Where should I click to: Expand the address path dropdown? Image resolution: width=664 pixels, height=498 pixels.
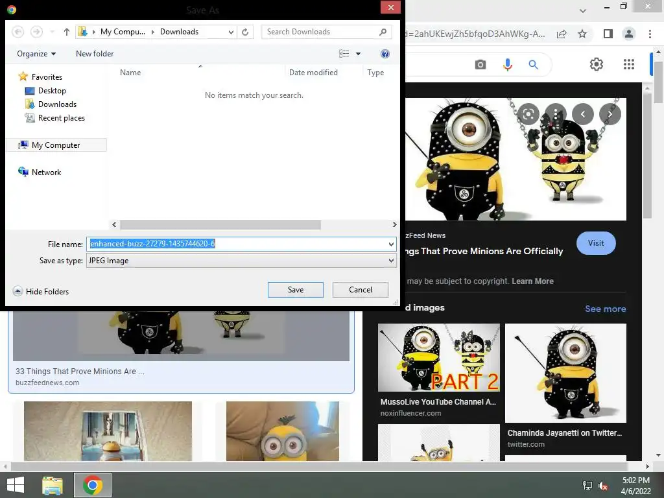[x=231, y=32]
